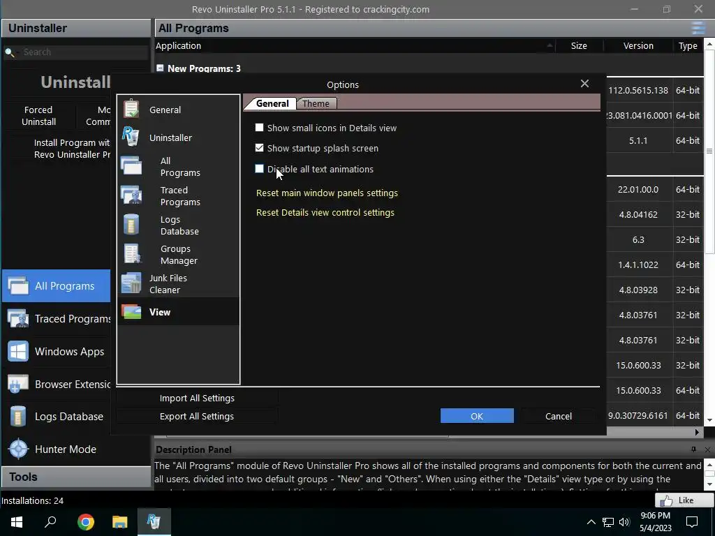Click Reset Details view control settings
Viewport: 715px width, 536px height.
click(x=325, y=212)
